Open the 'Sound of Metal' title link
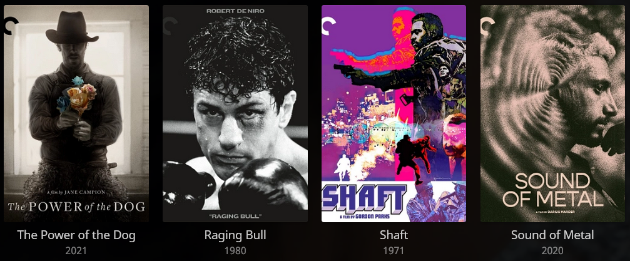The height and width of the screenshot is (261, 630). pyautogui.click(x=552, y=235)
